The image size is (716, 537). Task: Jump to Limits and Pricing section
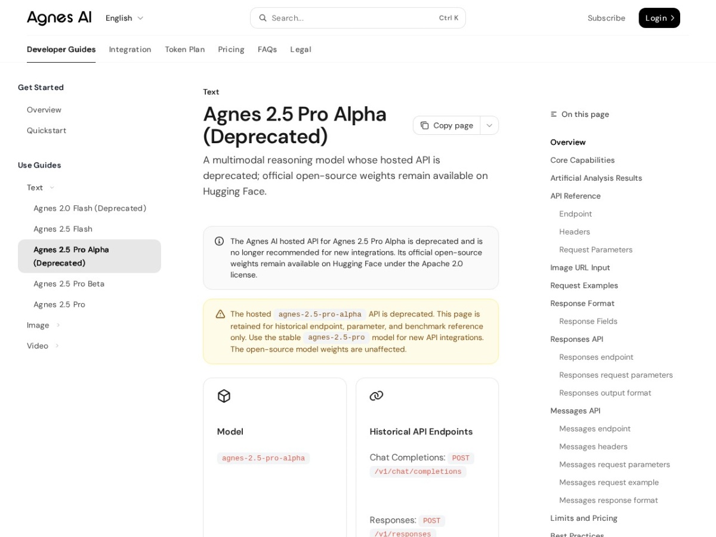584,518
